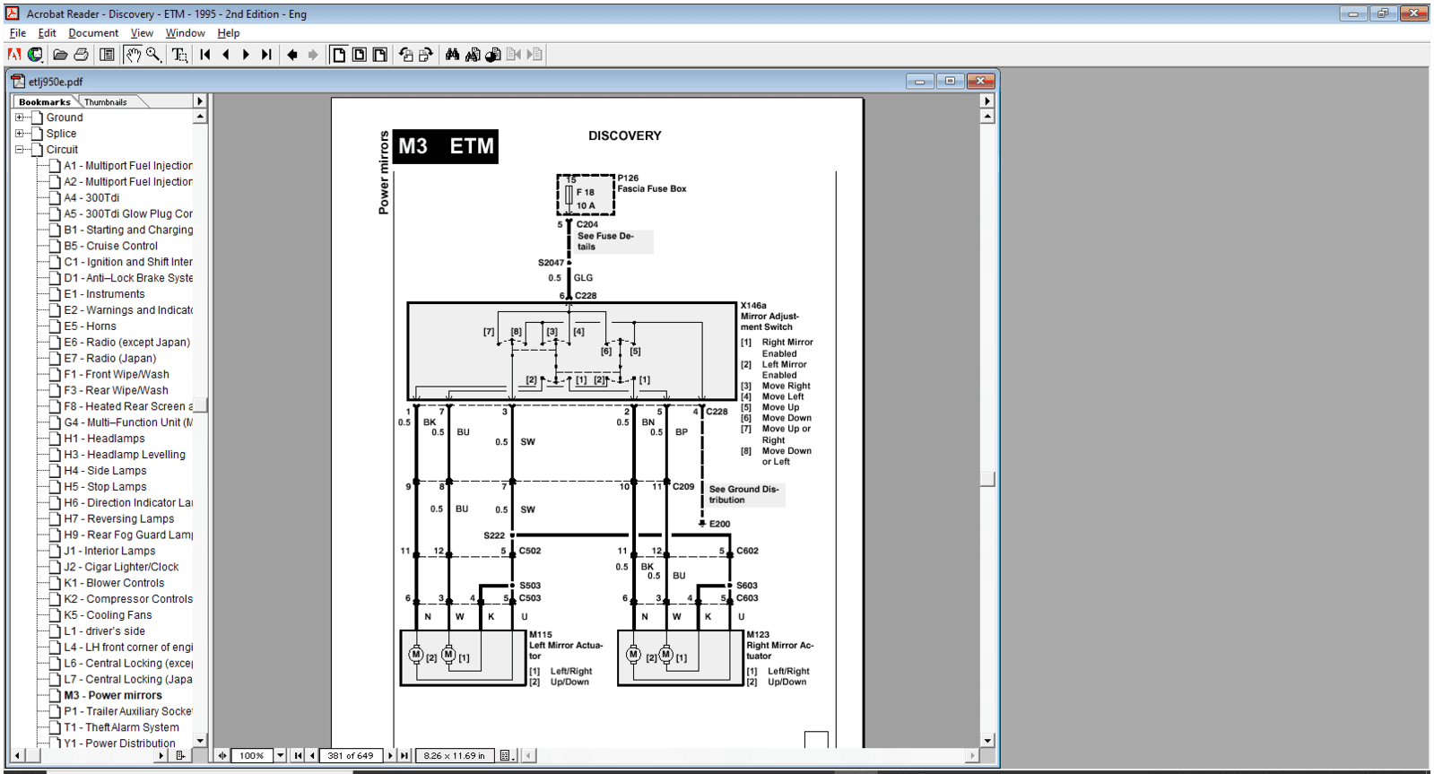Viewport: 1434px width, 774px height.
Task: Click status bar previous page arrow
Action: click(x=312, y=755)
